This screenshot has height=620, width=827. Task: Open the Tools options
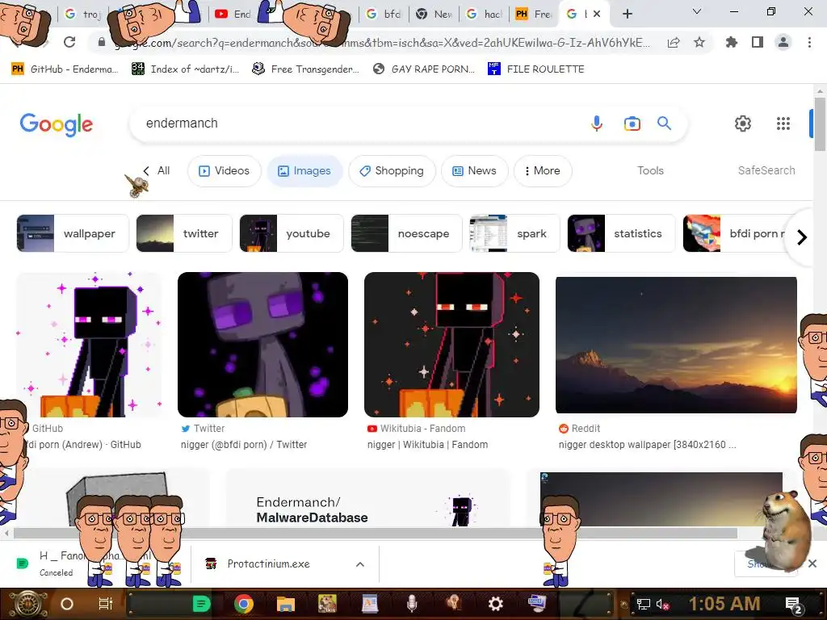[x=650, y=170]
